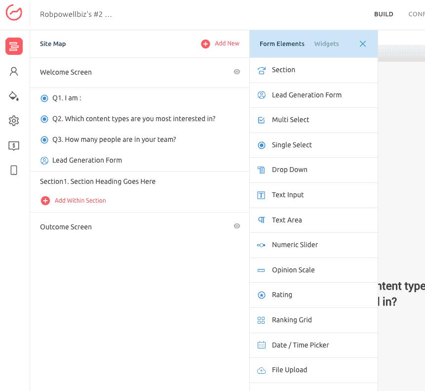This screenshot has height=391, width=425.
Task: Click the Single Select radio icon
Action: (x=261, y=145)
